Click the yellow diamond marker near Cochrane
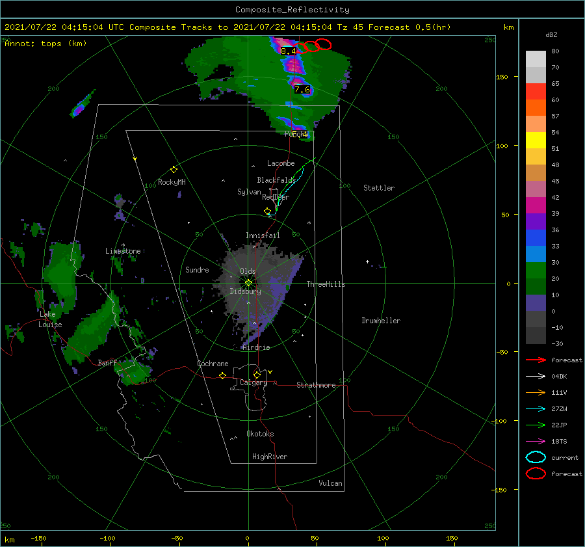The height and width of the screenshot is (547, 585). [x=223, y=375]
